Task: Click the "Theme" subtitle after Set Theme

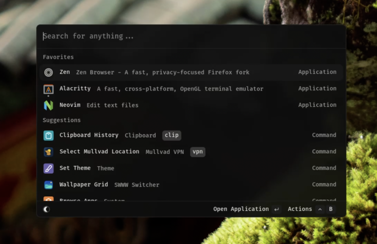Action: (105, 168)
